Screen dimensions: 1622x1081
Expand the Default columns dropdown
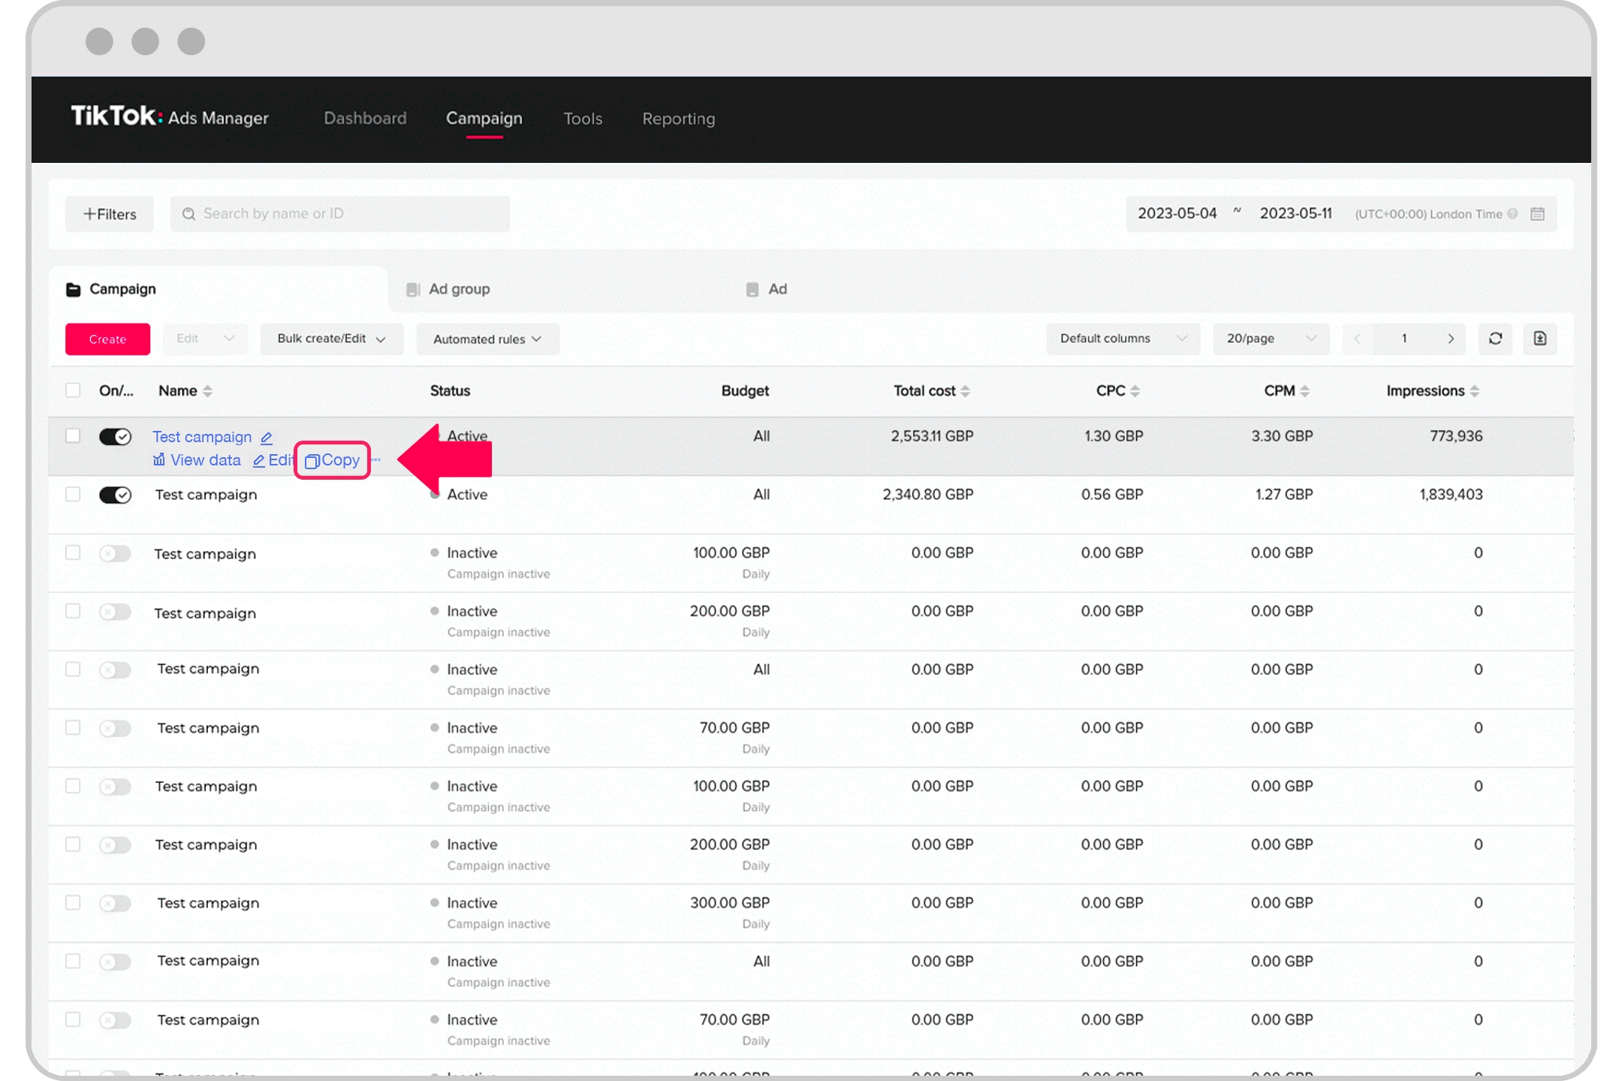tap(1121, 339)
